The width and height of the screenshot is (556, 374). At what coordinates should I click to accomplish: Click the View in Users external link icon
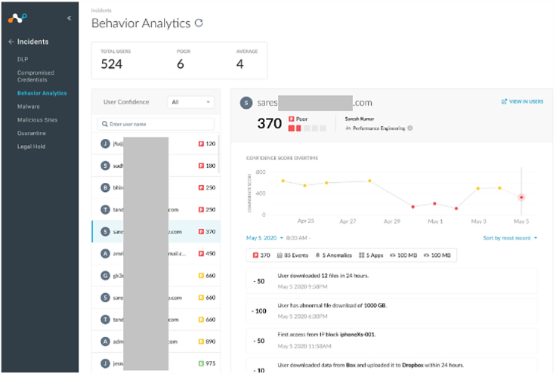[x=504, y=102]
